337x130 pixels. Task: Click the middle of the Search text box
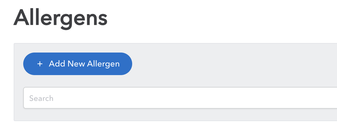[x=180, y=98]
